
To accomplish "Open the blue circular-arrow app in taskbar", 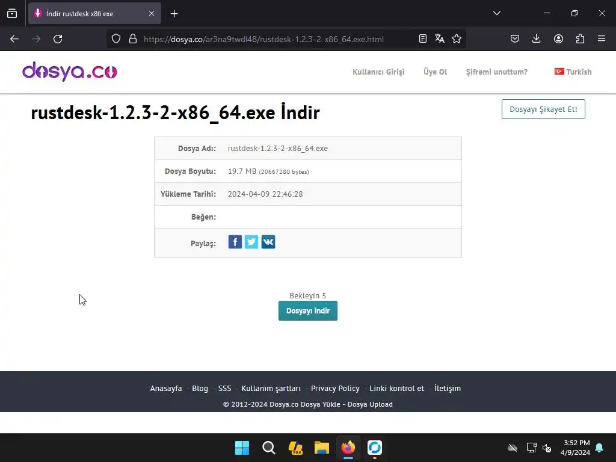I will pos(375,448).
